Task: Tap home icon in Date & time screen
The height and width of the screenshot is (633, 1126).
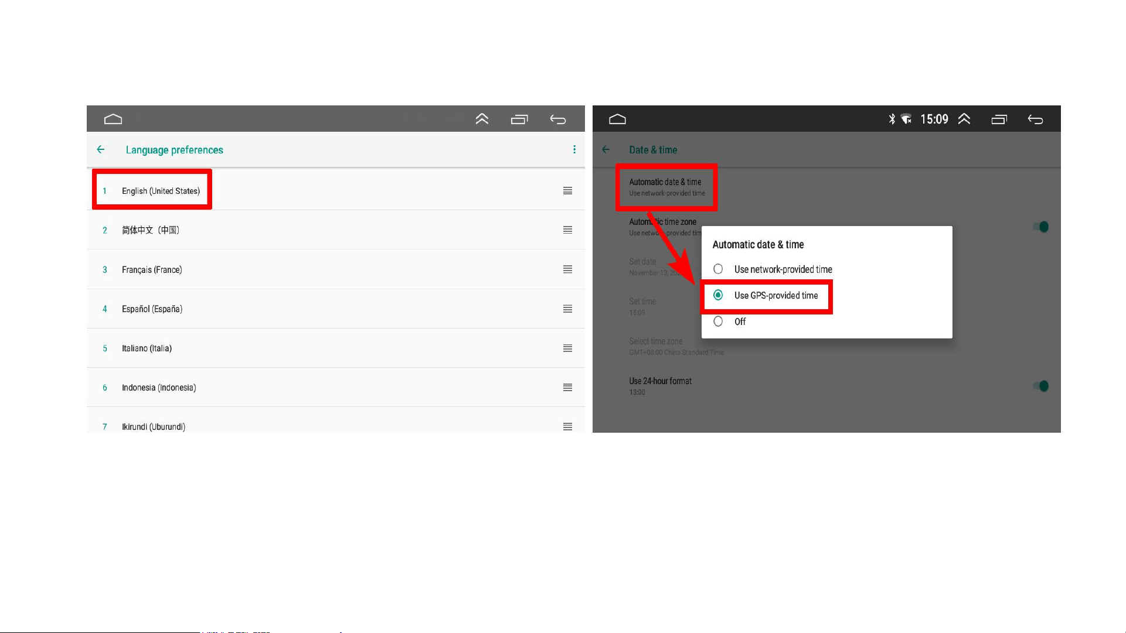Action: (617, 119)
